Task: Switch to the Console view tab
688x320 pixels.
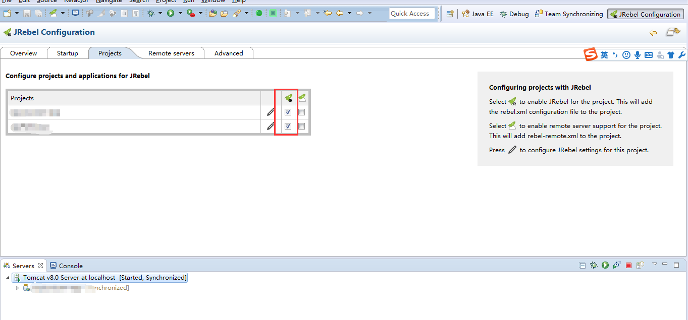Action: (x=66, y=266)
